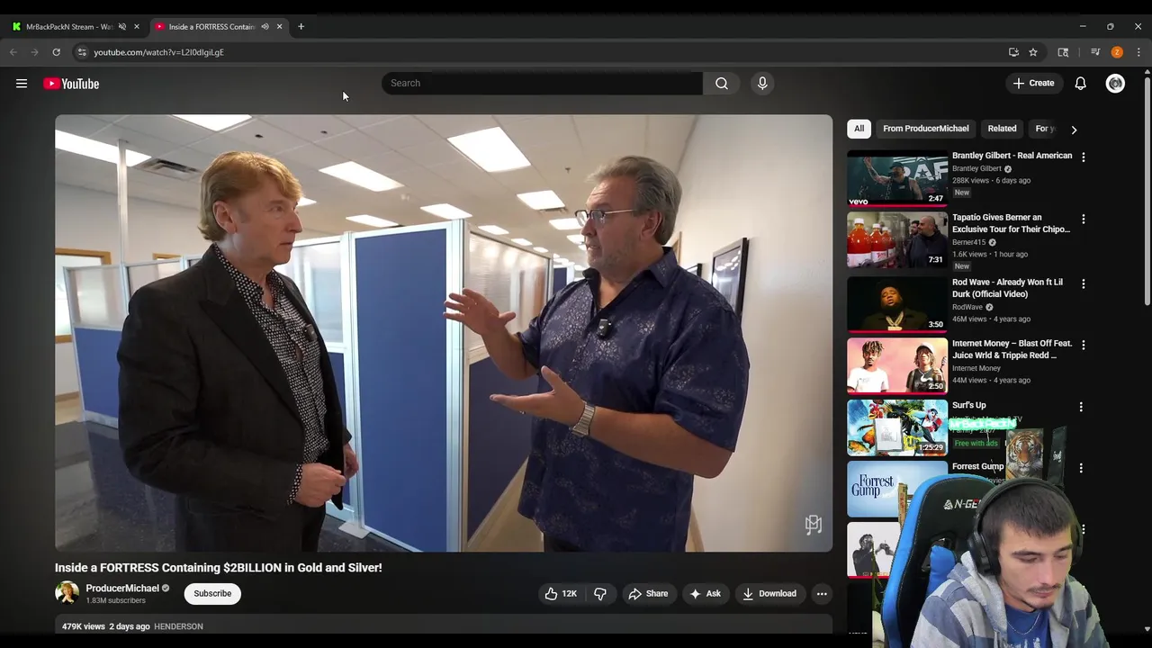1152x648 pixels.
Task: Like the video with thumbs up
Action: point(561,594)
